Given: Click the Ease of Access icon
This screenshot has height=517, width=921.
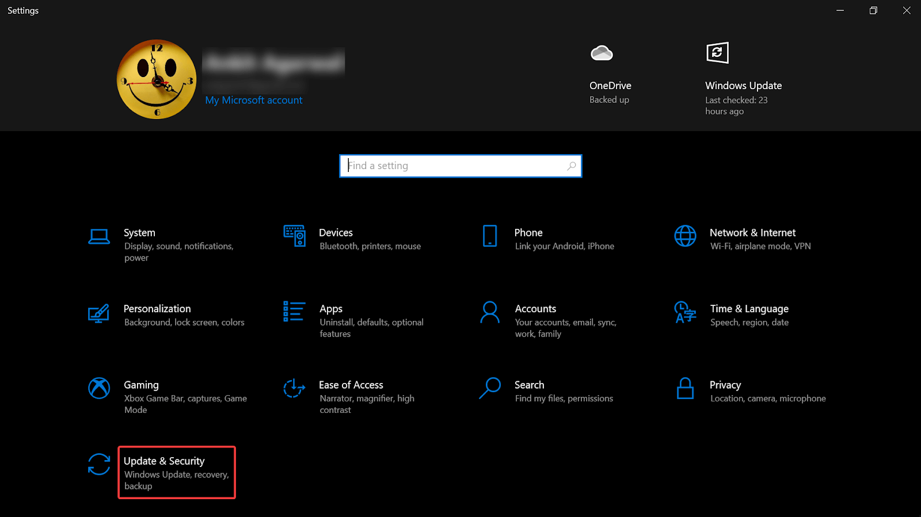Looking at the screenshot, I should [294, 388].
